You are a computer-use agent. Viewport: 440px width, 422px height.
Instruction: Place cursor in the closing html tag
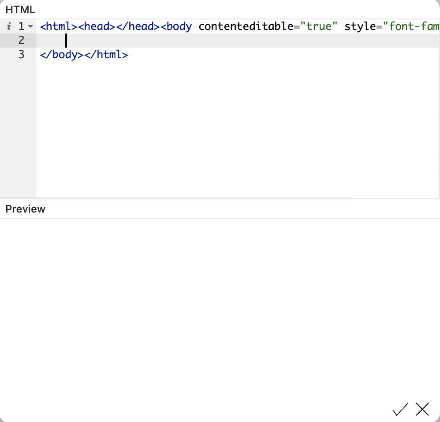pyautogui.click(x=106, y=54)
